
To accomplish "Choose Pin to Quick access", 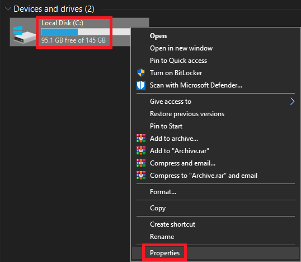I will tap(216, 61).
